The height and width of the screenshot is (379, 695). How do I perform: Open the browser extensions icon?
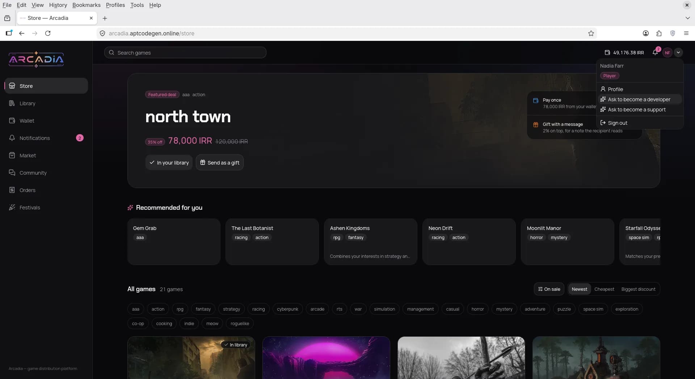659,33
